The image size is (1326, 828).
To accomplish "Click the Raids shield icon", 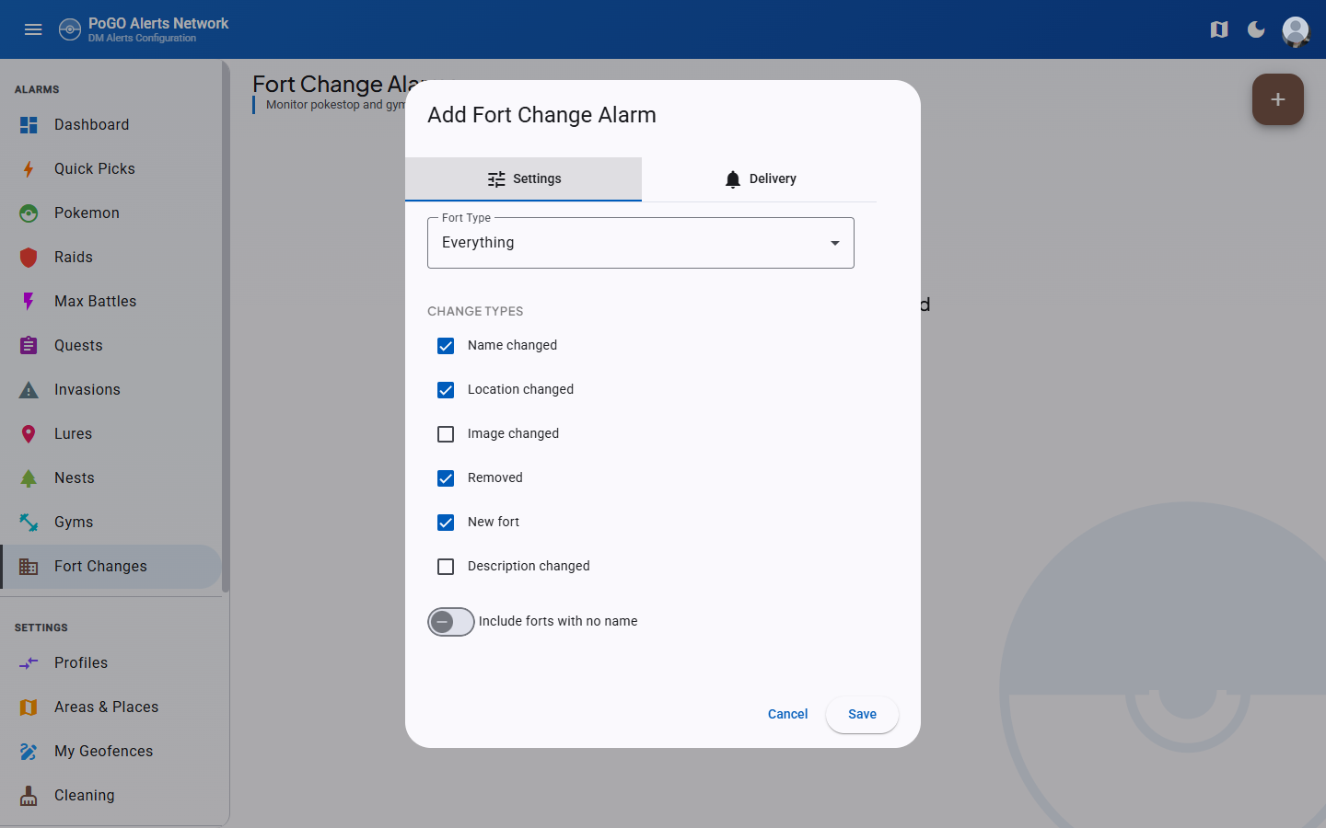I will (x=29, y=258).
